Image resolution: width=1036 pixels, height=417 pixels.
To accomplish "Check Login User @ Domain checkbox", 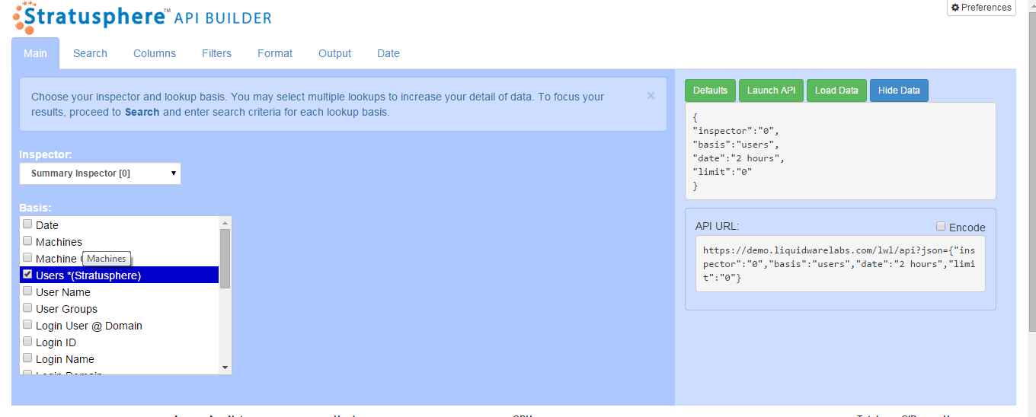I will pyautogui.click(x=27, y=325).
